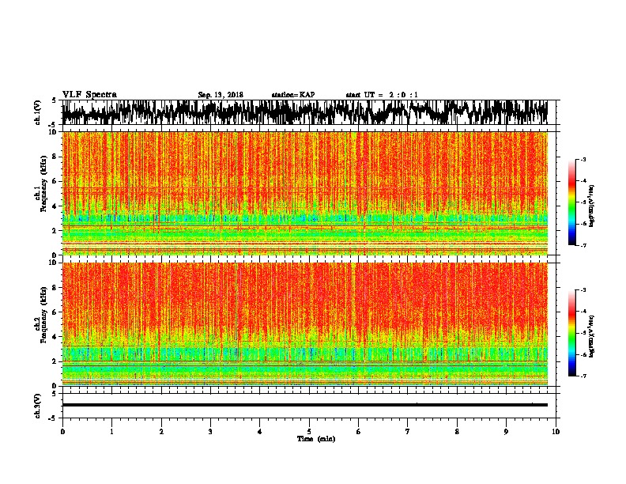Click the "-7" label on ch.1 color scale
This screenshot has height=484, width=626.
click(x=583, y=245)
